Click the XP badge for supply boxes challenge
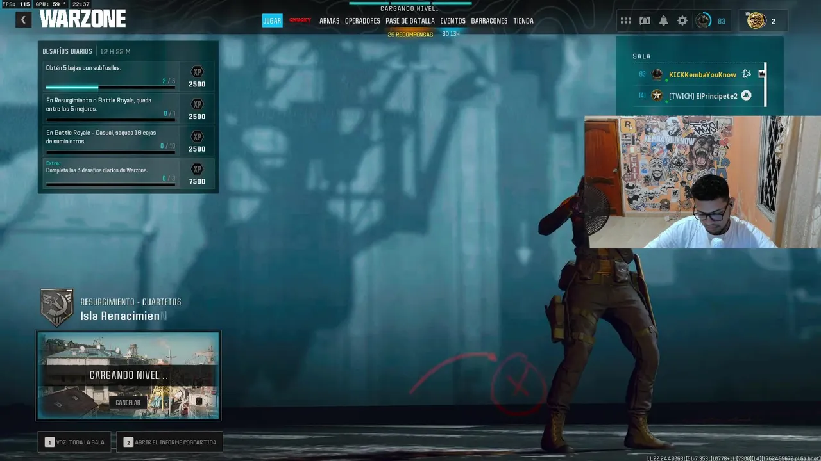 click(197, 136)
